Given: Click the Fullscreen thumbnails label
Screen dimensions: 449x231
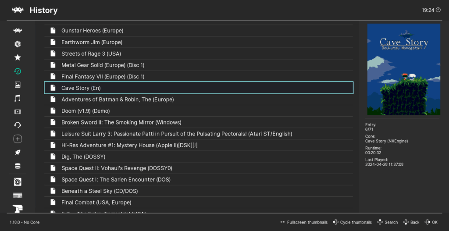Looking at the screenshot, I should tap(307, 222).
